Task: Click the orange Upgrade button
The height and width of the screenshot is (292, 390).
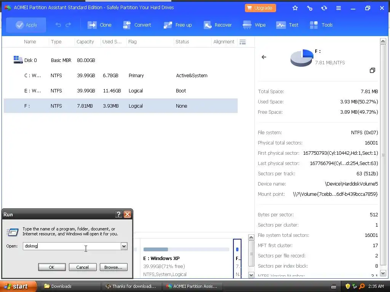Action: click(x=260, y=8)
